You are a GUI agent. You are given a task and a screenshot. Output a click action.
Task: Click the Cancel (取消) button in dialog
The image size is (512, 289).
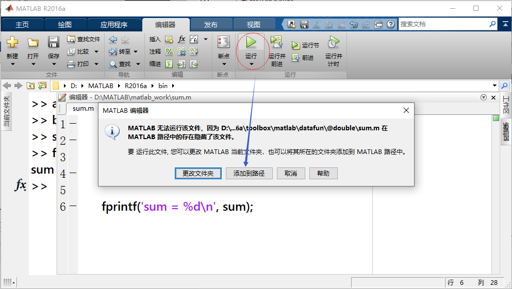(291, 174)
